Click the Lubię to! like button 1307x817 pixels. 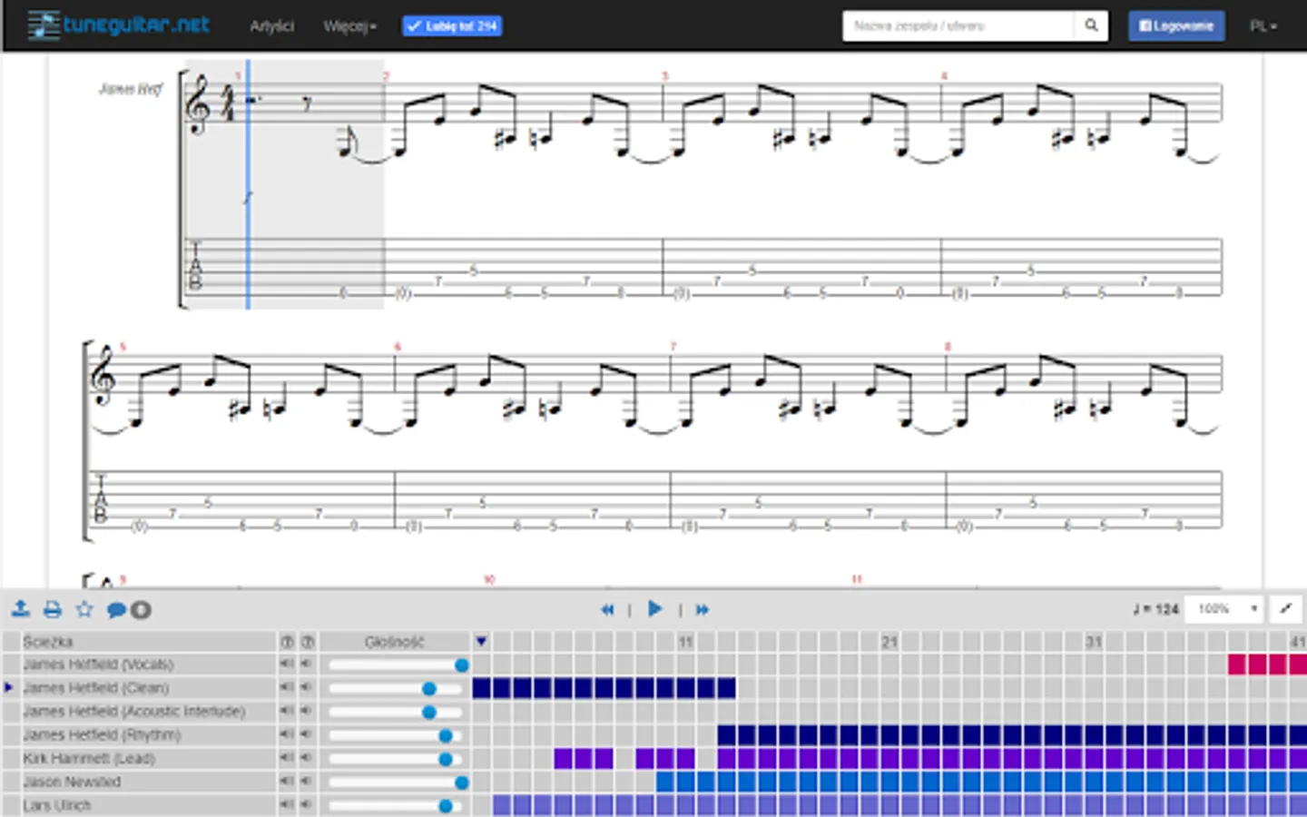[452, 26]
